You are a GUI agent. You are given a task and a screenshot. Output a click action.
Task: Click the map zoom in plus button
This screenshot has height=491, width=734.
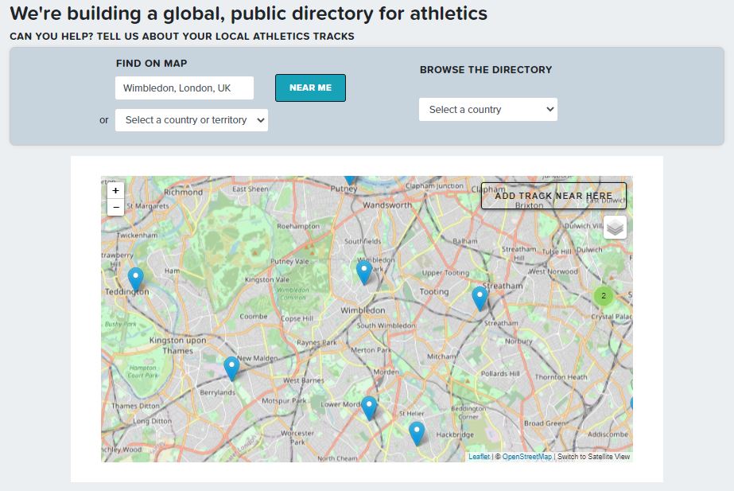[115, 190]
